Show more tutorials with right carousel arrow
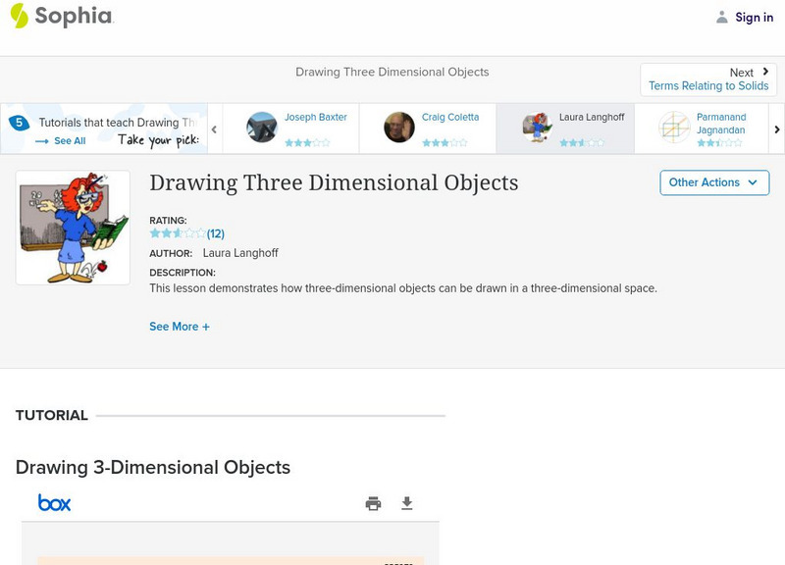Image resolution: width=785 pixels, height=565 pixels. [x=777, y=129]
